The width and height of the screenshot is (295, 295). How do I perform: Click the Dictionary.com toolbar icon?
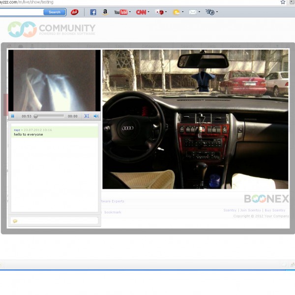point(210,12)
